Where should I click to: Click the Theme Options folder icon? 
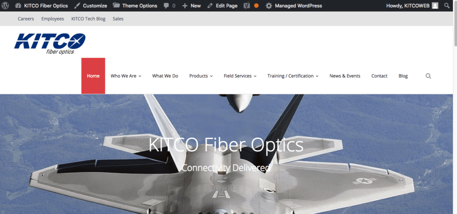coord(116,5)
